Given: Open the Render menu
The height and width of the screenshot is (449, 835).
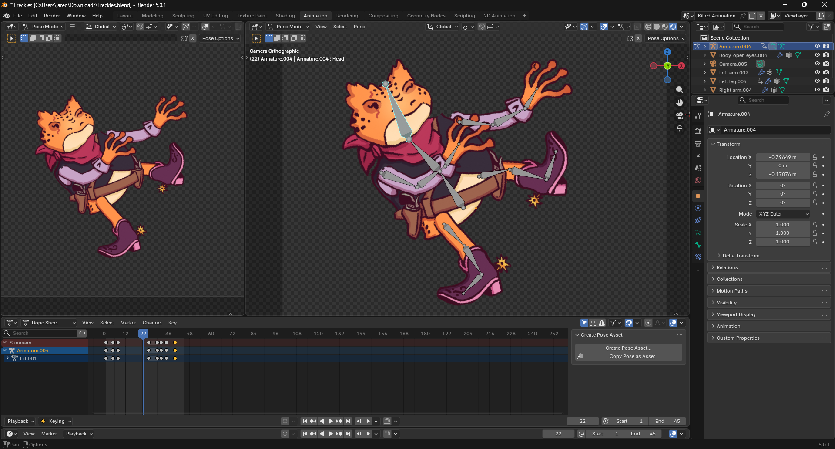Looking at the screenshot, I should click(x=52, y=16).
